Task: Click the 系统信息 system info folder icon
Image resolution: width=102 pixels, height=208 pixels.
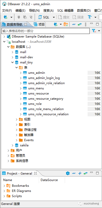Action: (x=13, y=161)
